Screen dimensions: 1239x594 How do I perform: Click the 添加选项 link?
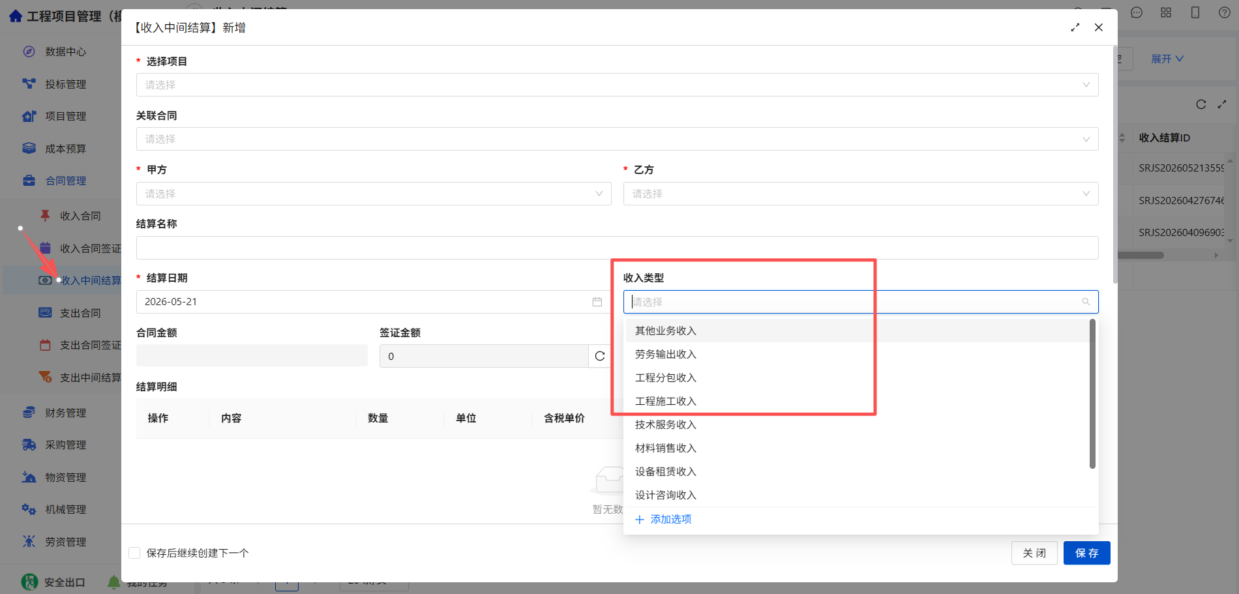(663, 519)
